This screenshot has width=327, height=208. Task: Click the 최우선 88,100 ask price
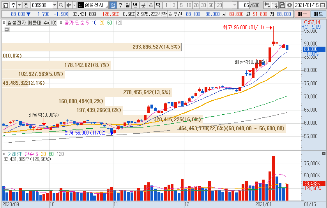[193, 14]
